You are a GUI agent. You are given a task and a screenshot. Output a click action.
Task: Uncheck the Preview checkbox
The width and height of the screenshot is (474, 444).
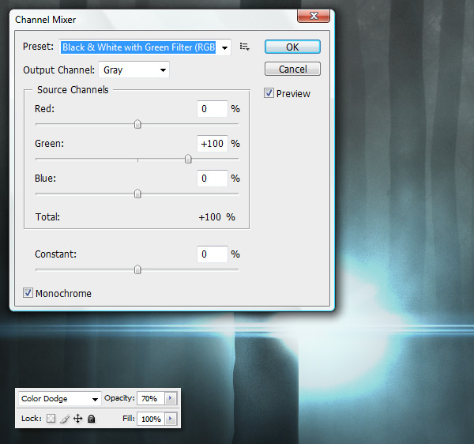[x=269, y=93]
